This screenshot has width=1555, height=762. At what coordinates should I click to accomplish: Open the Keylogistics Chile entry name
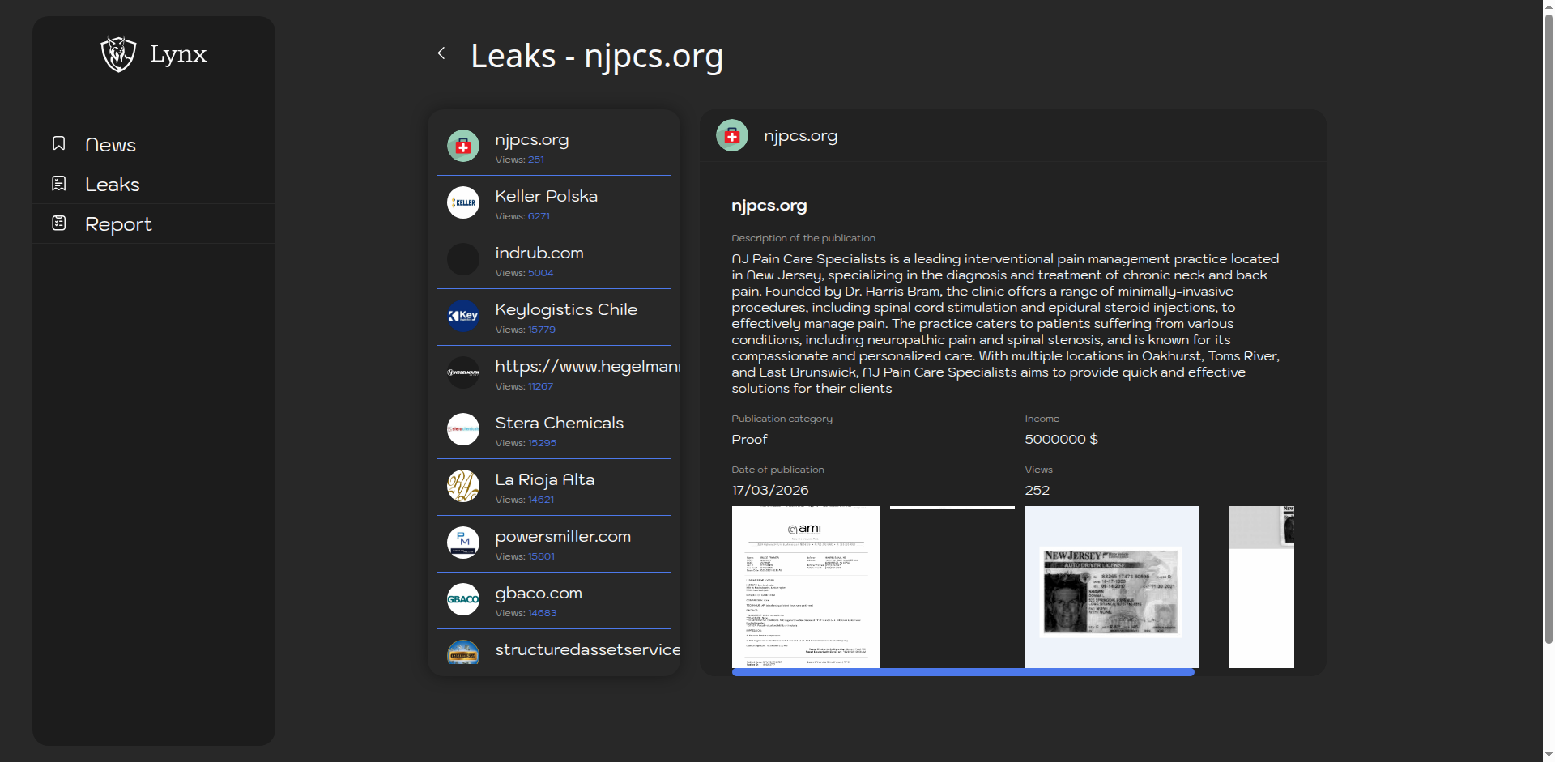[x=566, y=310]
